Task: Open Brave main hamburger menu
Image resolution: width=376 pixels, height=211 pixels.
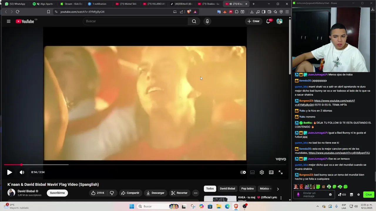Action: pyautogui.click(x=287, y=12)
